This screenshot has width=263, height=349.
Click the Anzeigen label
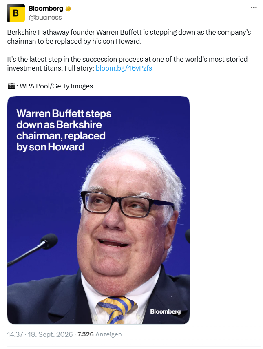click(x=108, y=334)
